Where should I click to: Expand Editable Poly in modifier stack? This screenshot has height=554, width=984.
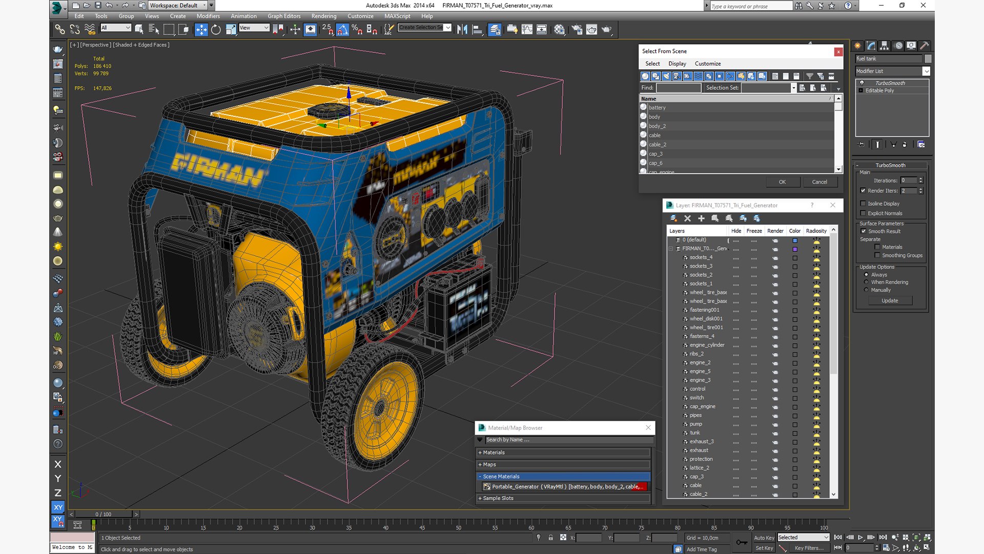861,91
